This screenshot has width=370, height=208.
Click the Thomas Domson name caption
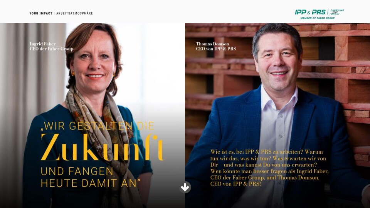click(212, 44)
